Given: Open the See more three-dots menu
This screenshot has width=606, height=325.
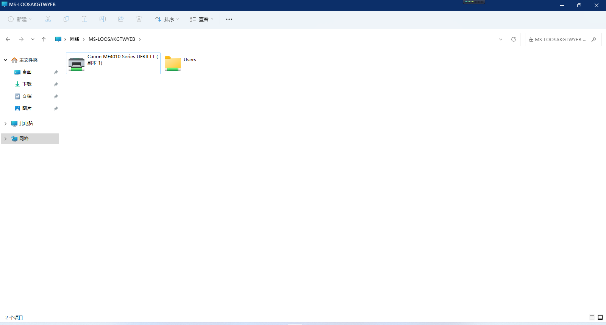Looking at the screenshot, I should pos(229,19).
